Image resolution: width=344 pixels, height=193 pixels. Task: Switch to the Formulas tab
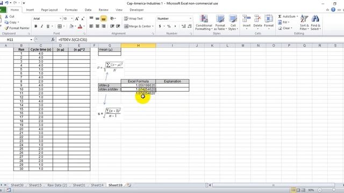tap(71, 10)
